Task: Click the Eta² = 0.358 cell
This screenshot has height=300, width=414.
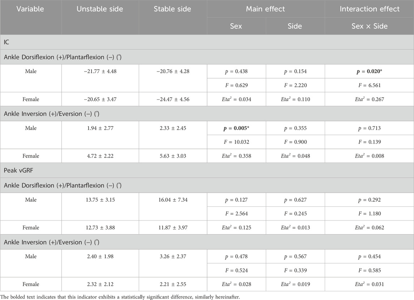Action: (236, 156)
